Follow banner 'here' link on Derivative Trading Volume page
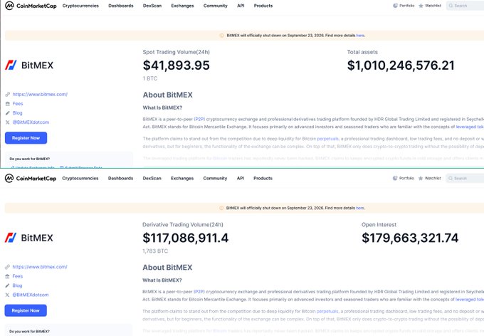The height and width of the screenshot is (336, 484). point(359,208)
